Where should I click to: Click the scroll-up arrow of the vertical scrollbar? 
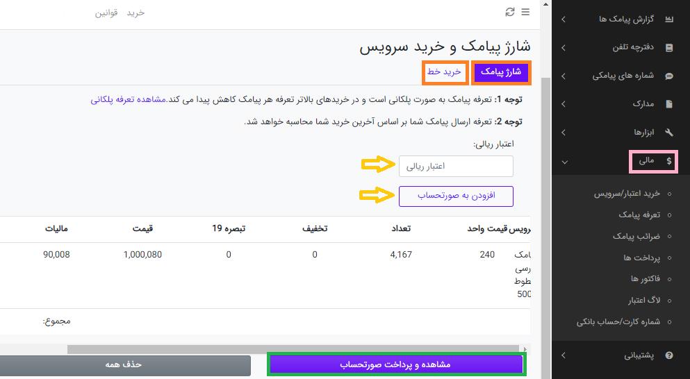[545, 4]
